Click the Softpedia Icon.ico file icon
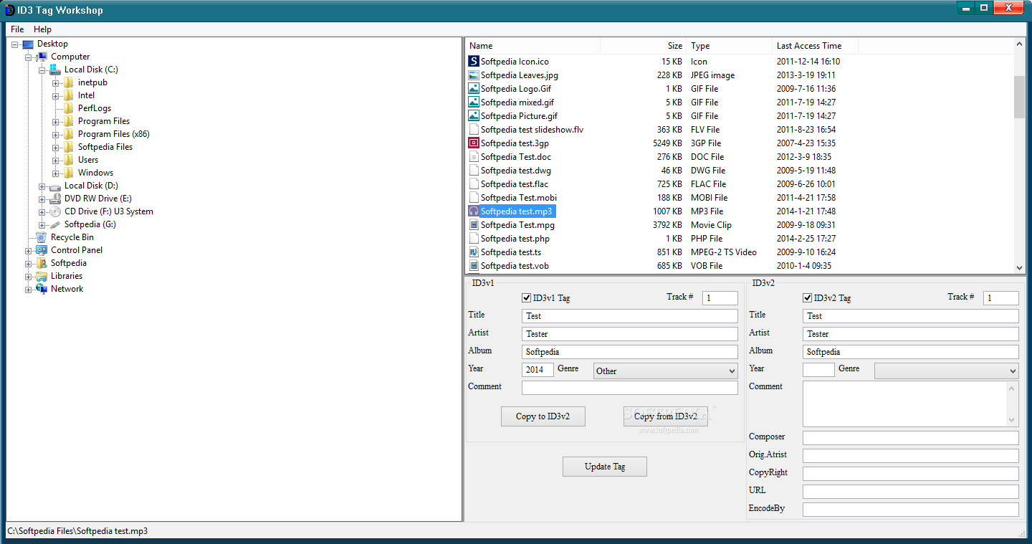Screen dimensions: 1032x544 click(x=473, y=62)
